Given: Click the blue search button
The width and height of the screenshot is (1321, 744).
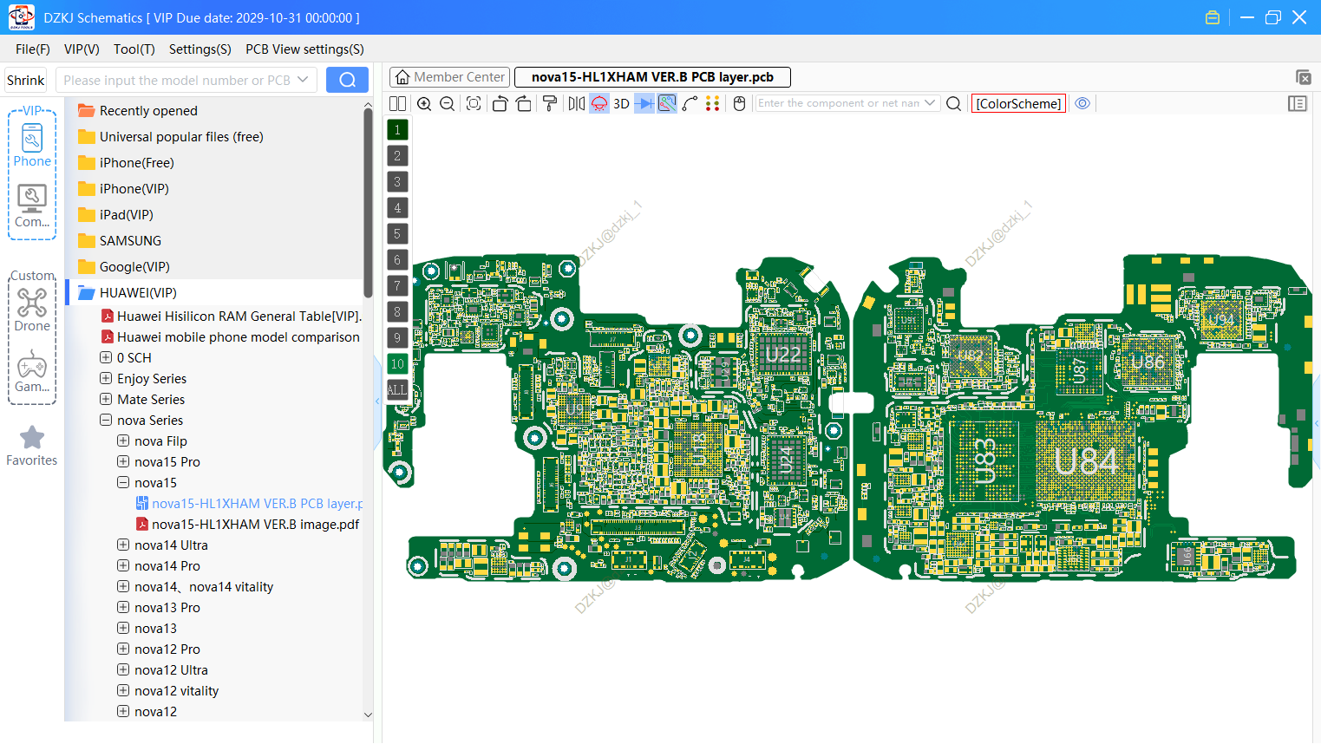Looking at the screenshot, I should pyautogui.click(x=347, y=80).
